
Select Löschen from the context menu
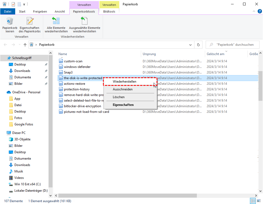pos(119,97)
